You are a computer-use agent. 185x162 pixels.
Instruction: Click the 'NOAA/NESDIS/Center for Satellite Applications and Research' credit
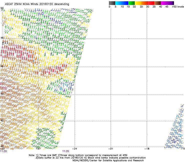pos(108,161)
